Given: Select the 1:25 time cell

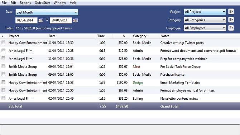Looking at the screenshot, I should click(x=102, y=67).
